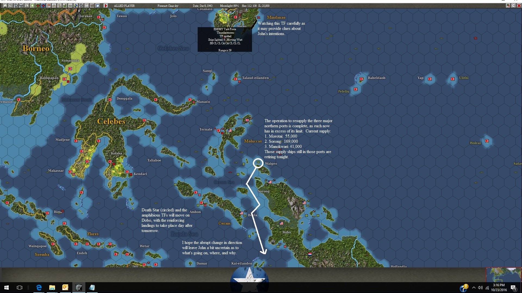Click the save game disk icon
Screen dimensions: 522x293
[5, 5]
